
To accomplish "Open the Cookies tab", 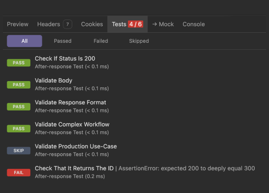I will [92, 24].
